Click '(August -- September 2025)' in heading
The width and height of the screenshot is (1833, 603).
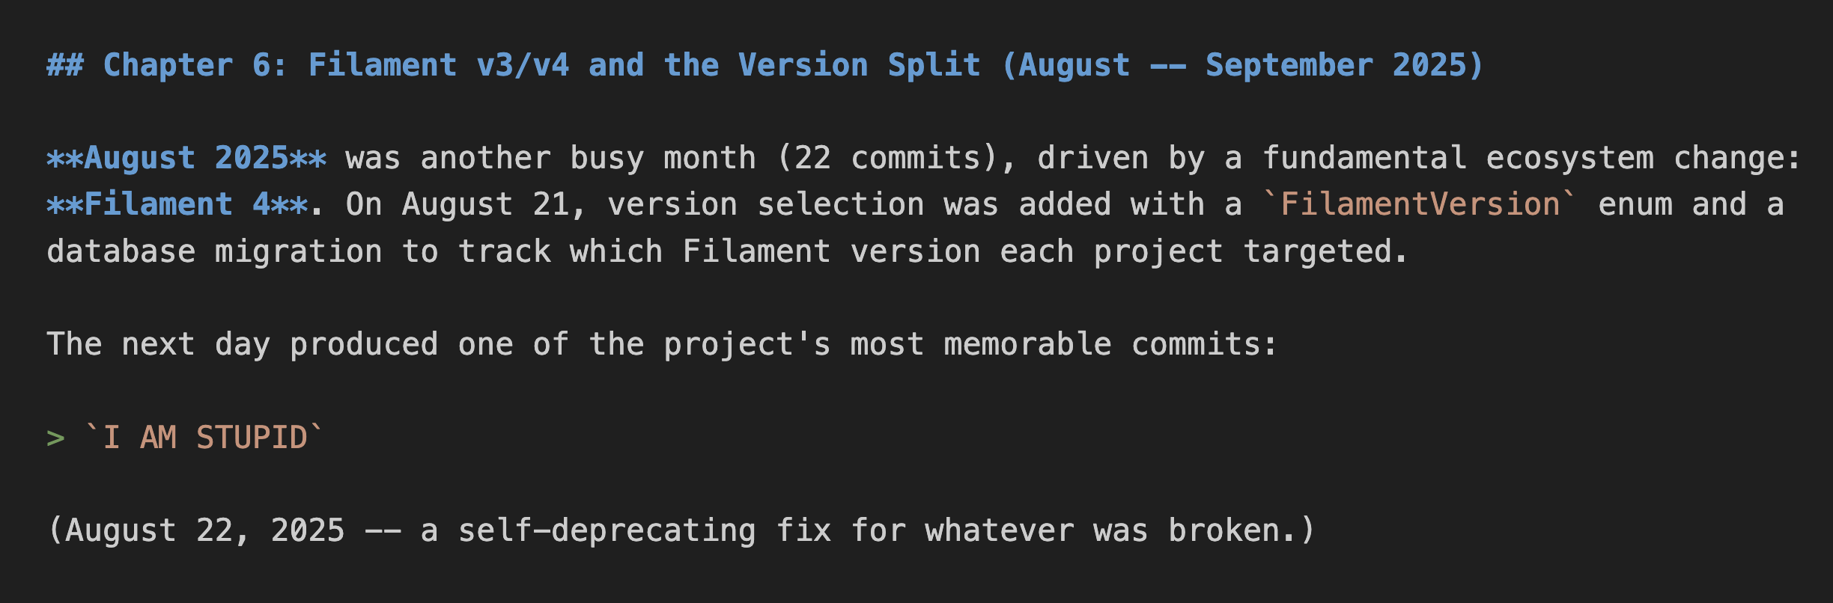[x=1242, y=66]
